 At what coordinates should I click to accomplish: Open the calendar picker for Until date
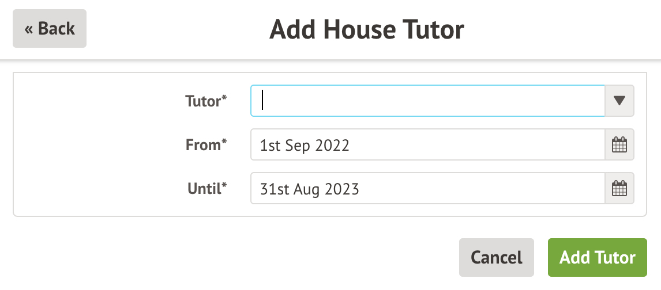619,188
